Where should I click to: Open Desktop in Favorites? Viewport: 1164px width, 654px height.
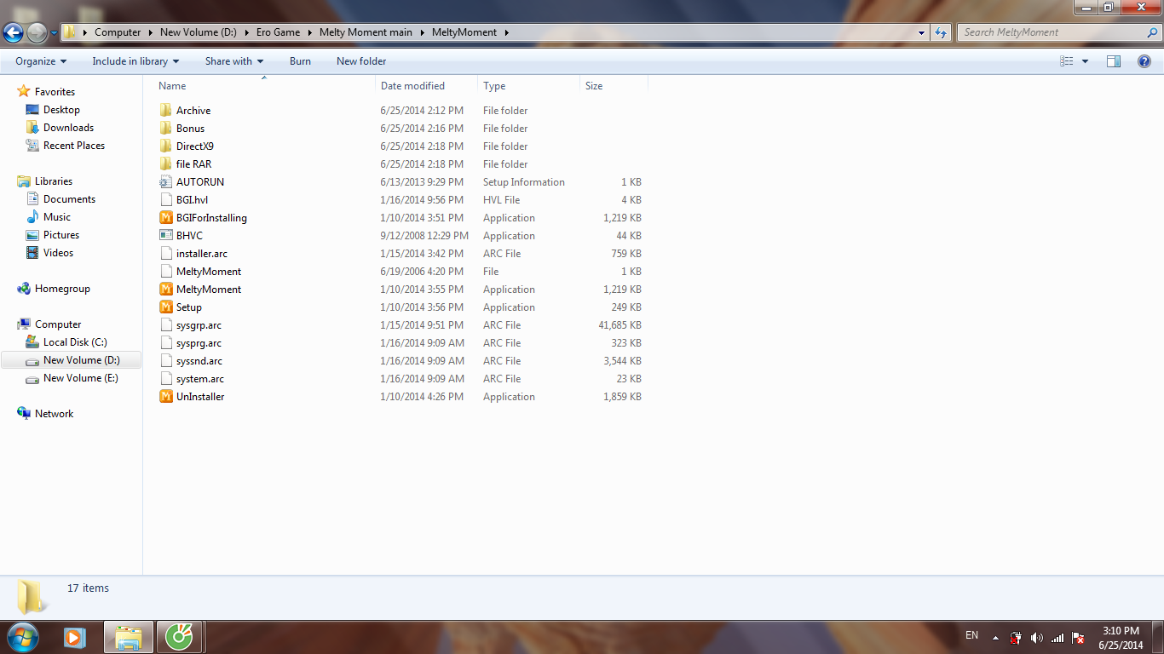click(61, 110)
